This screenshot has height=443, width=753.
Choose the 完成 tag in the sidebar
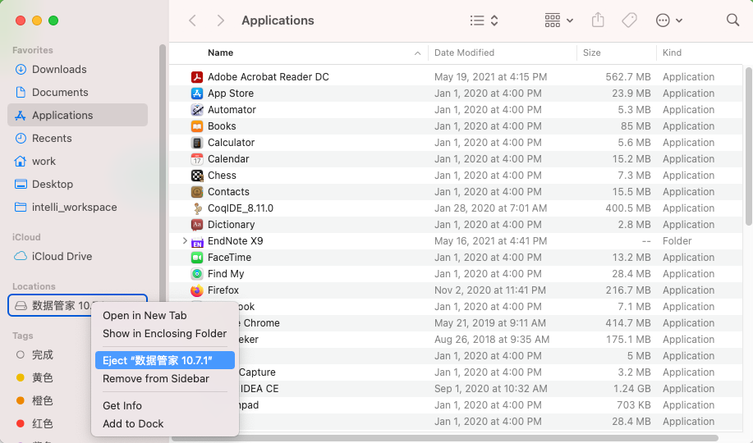[42, 354]
